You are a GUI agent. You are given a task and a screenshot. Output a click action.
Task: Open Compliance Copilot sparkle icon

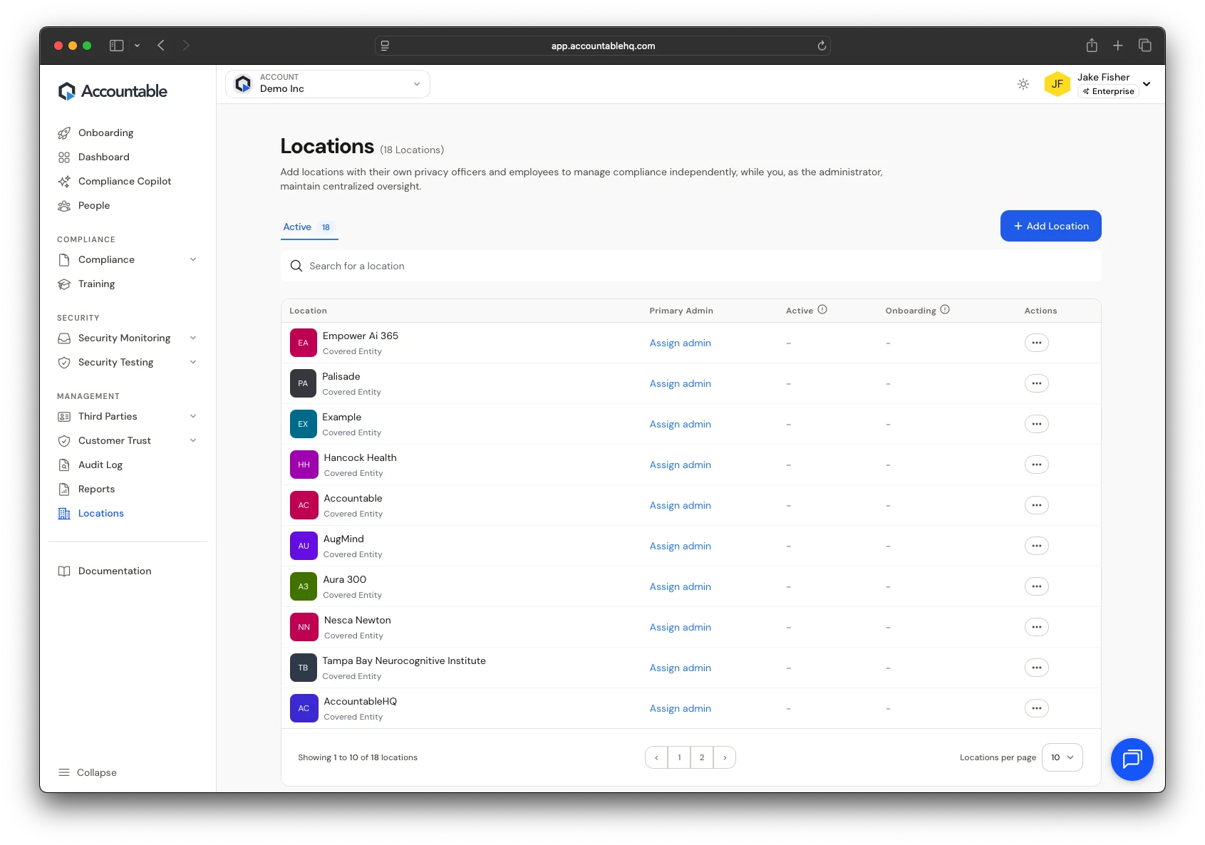point(64,182)
